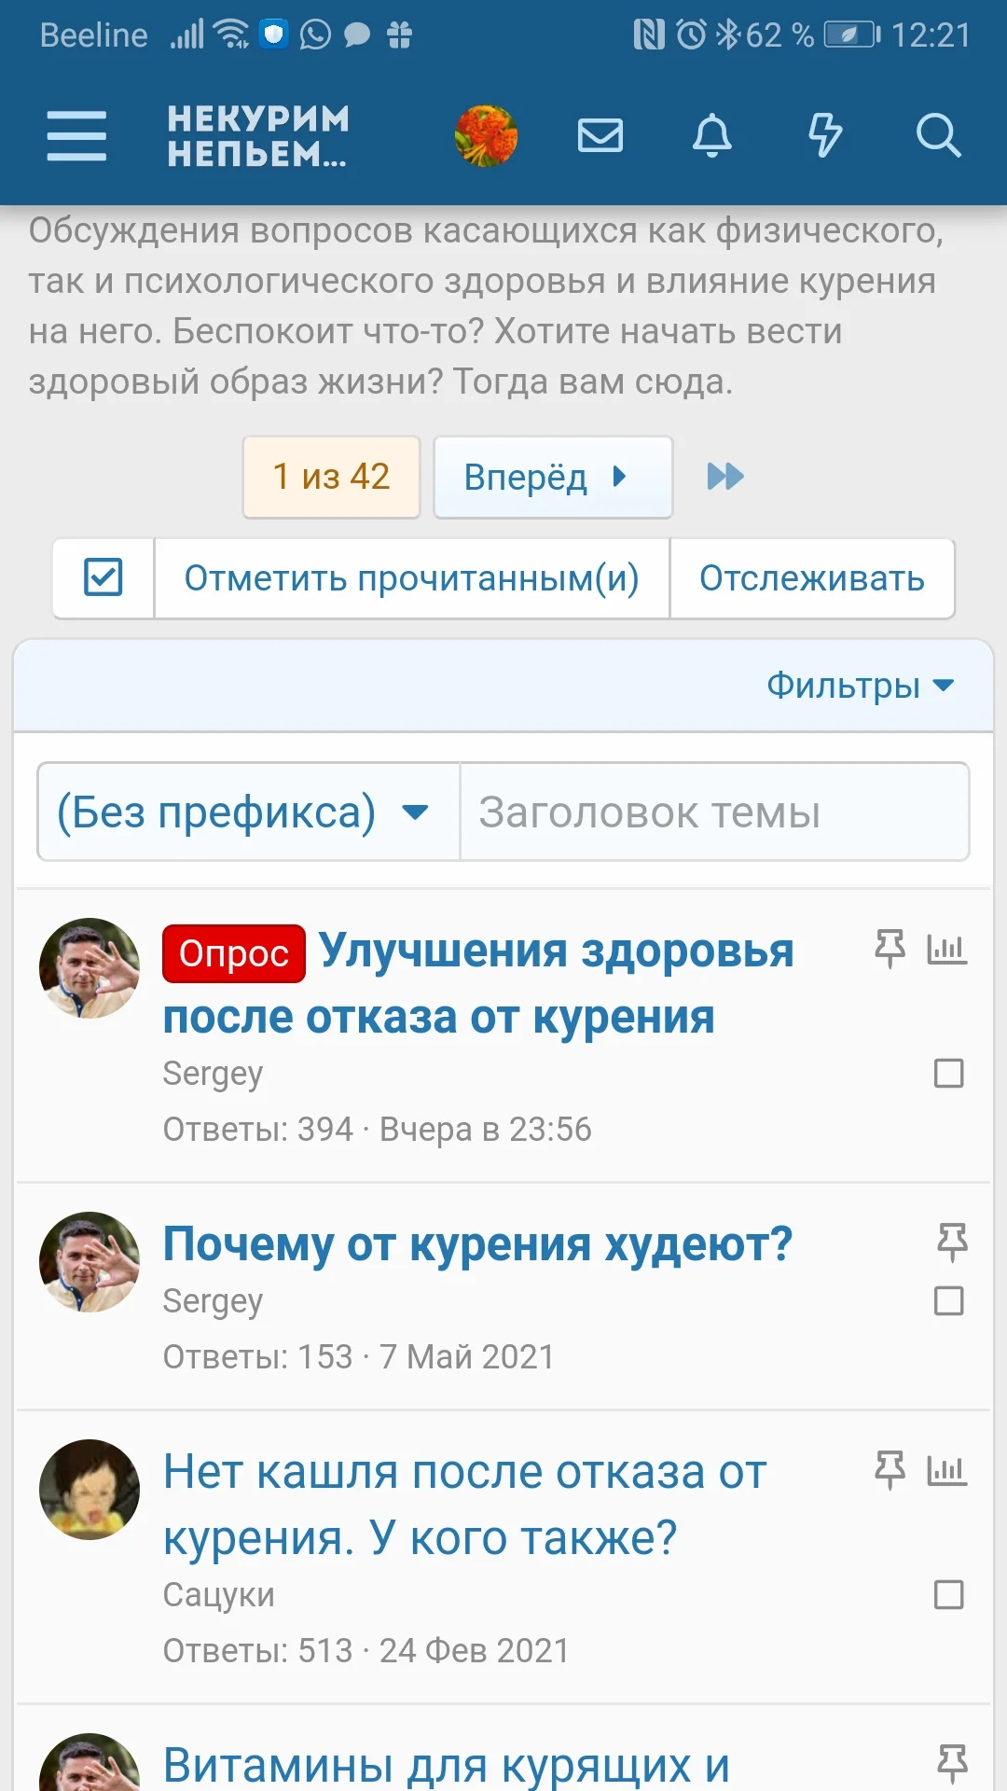The image size is (1007, 1791).
Task: Go to next page with Вперёд
Action: click(552, 477)
